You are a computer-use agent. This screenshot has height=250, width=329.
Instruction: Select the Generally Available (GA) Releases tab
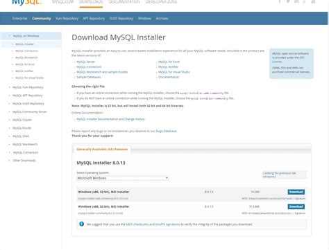point(102,149)
